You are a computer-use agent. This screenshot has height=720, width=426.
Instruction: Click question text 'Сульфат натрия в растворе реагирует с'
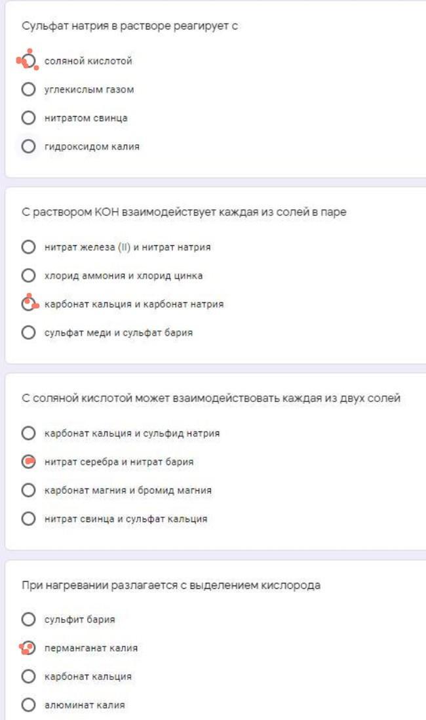click(x=129, y=27)
